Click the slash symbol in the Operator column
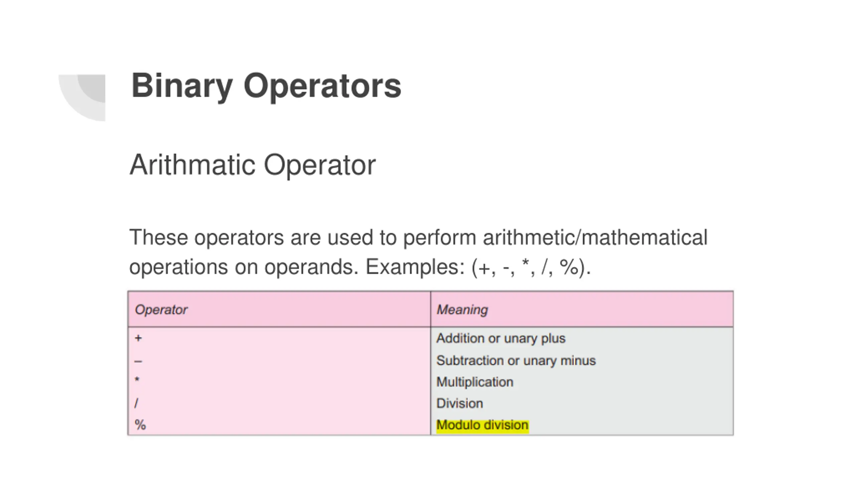 tap(136, 403)
